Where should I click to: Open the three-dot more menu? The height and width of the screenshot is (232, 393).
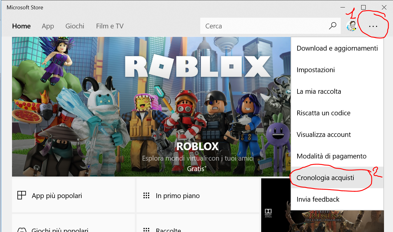373,26
